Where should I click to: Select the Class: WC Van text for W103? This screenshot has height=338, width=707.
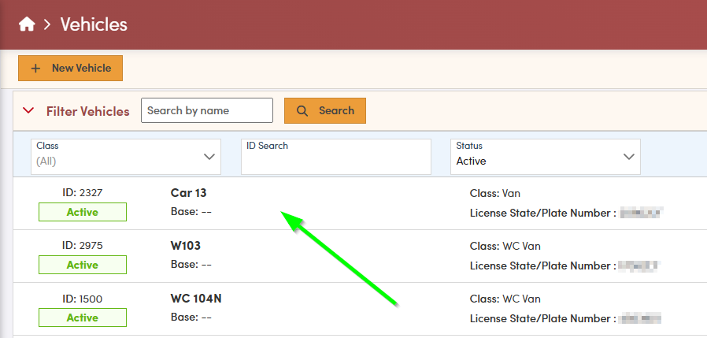coord(505,246)
